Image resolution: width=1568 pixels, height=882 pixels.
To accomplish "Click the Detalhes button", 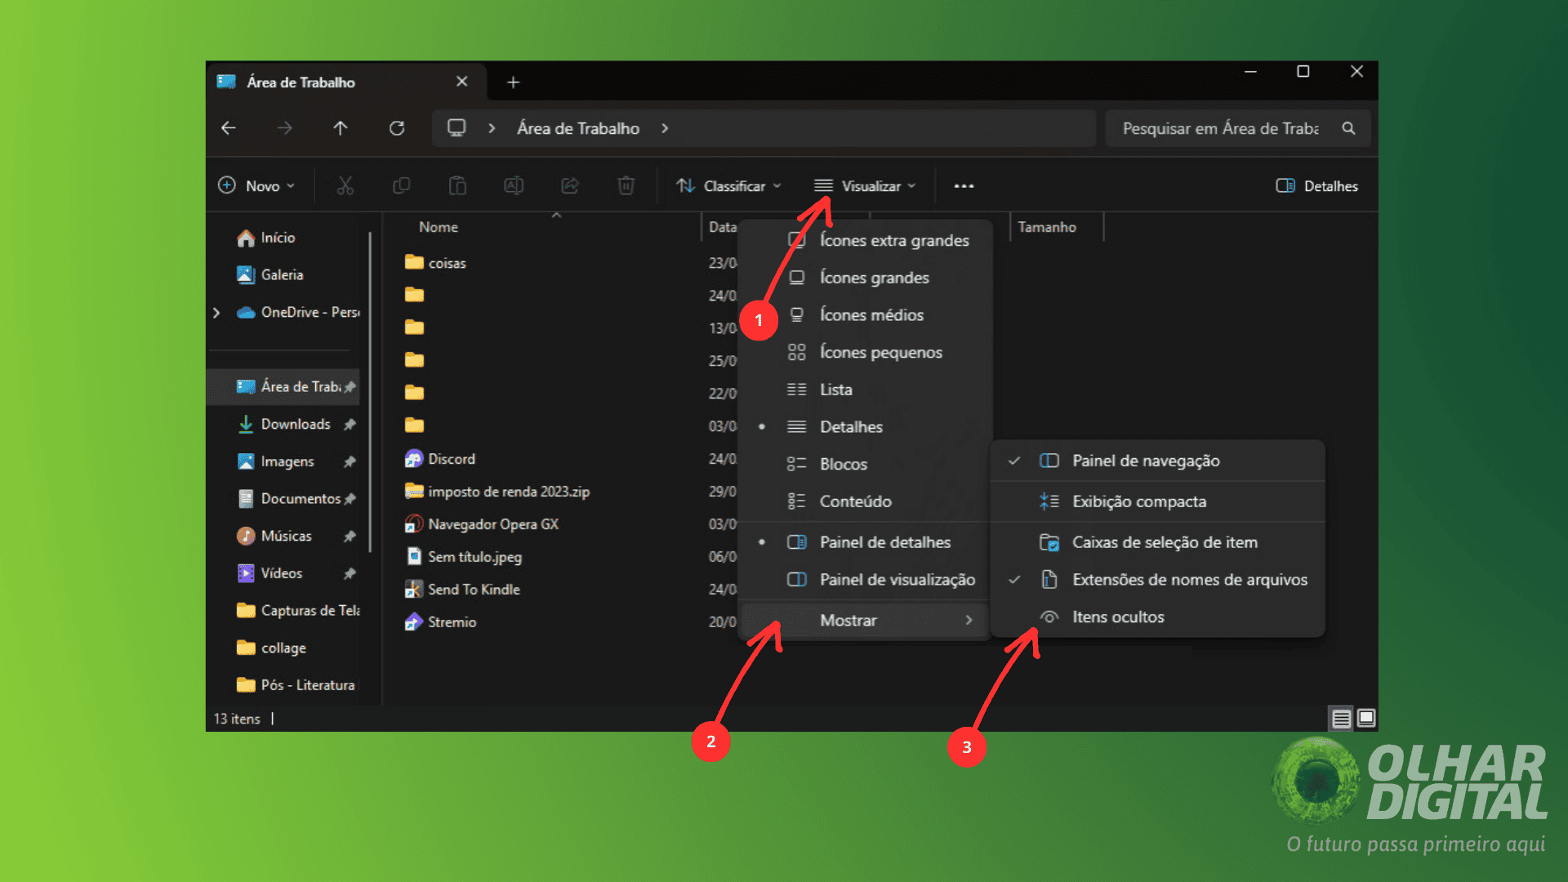I will (x=1316, y=185).
